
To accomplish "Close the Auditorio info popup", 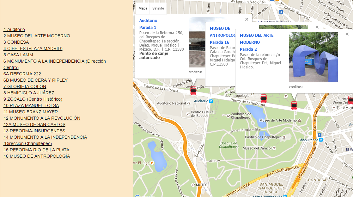I will (247, 19).
